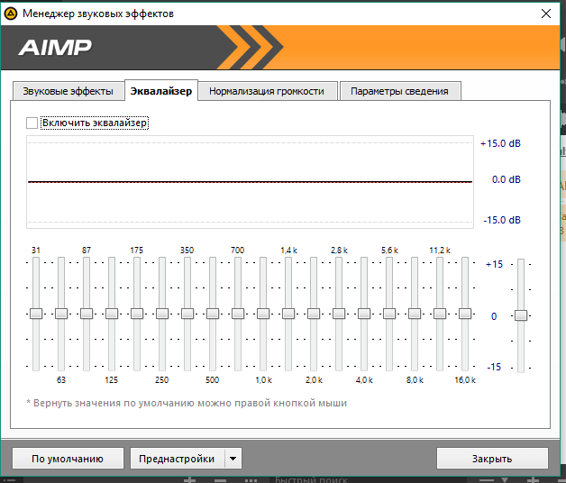This screenshot has height=483, width=566.
Task: Click the 87 Hz band slider handle
Action: (87, 314)
